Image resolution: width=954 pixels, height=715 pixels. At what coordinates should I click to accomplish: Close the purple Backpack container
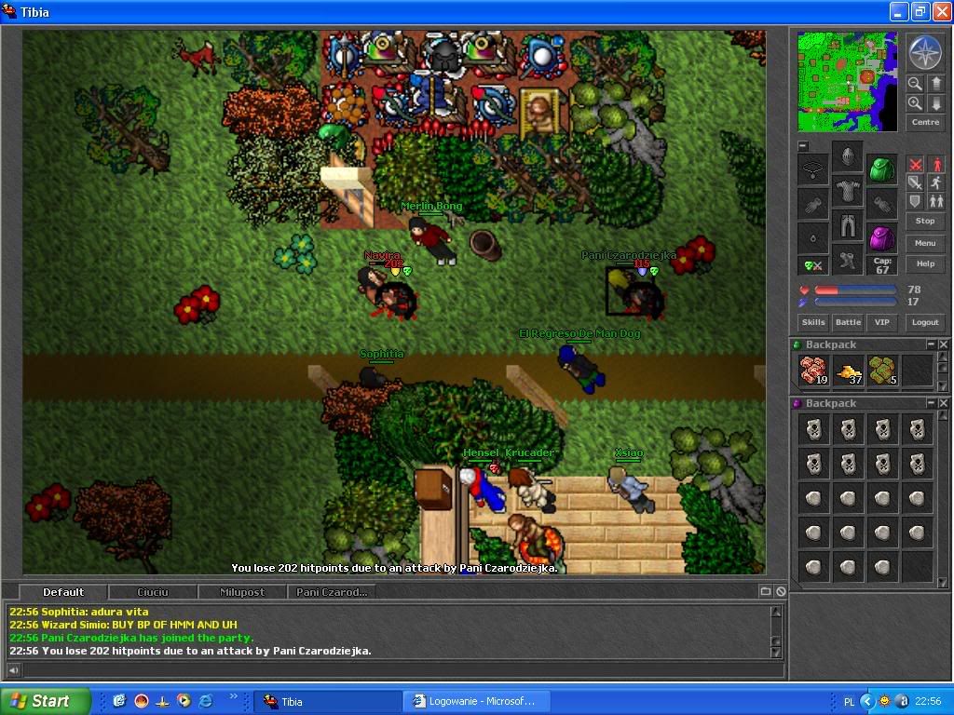pyautogui.click(x=943, y=402)
